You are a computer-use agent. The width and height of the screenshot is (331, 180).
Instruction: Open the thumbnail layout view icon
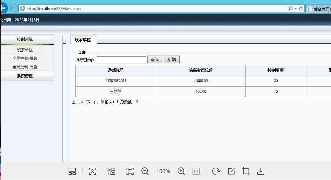(72, 171)
